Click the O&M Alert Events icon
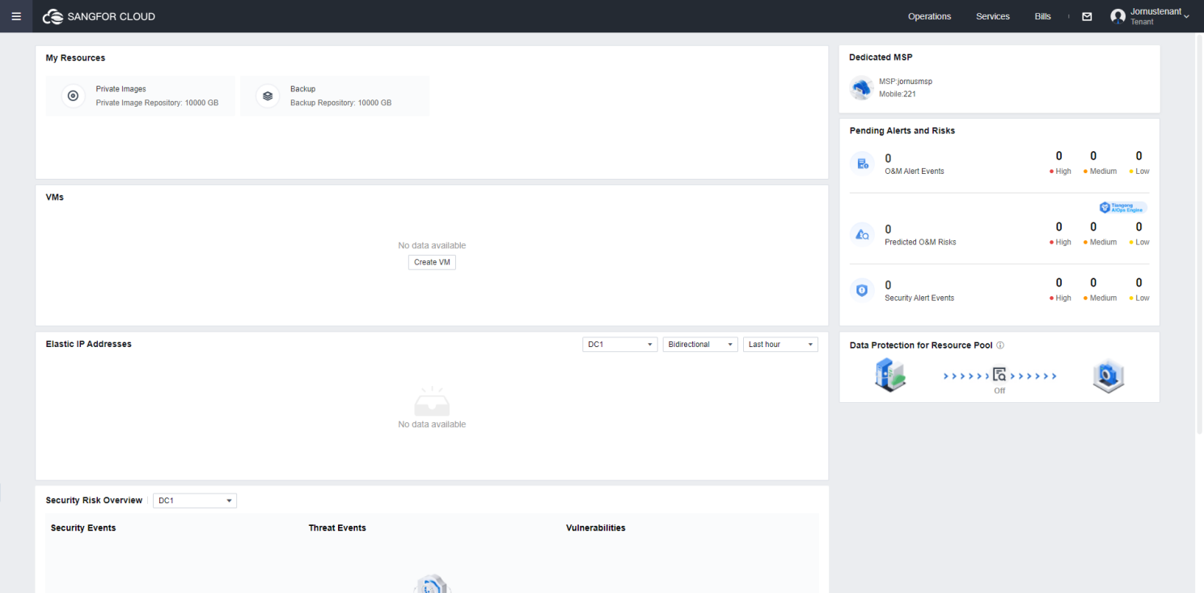The height and width of the screenshot is (593, 1204). click(862, 164)
